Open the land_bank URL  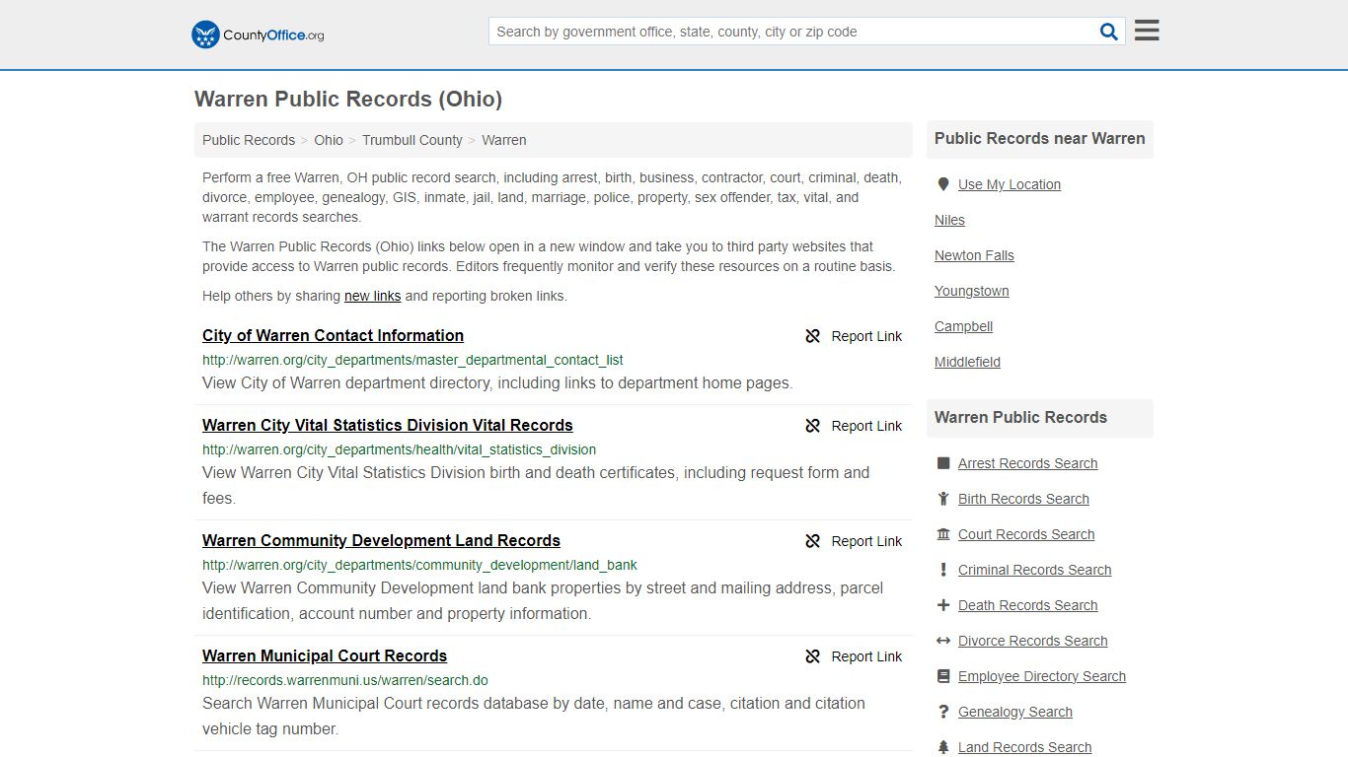point(419,566)
